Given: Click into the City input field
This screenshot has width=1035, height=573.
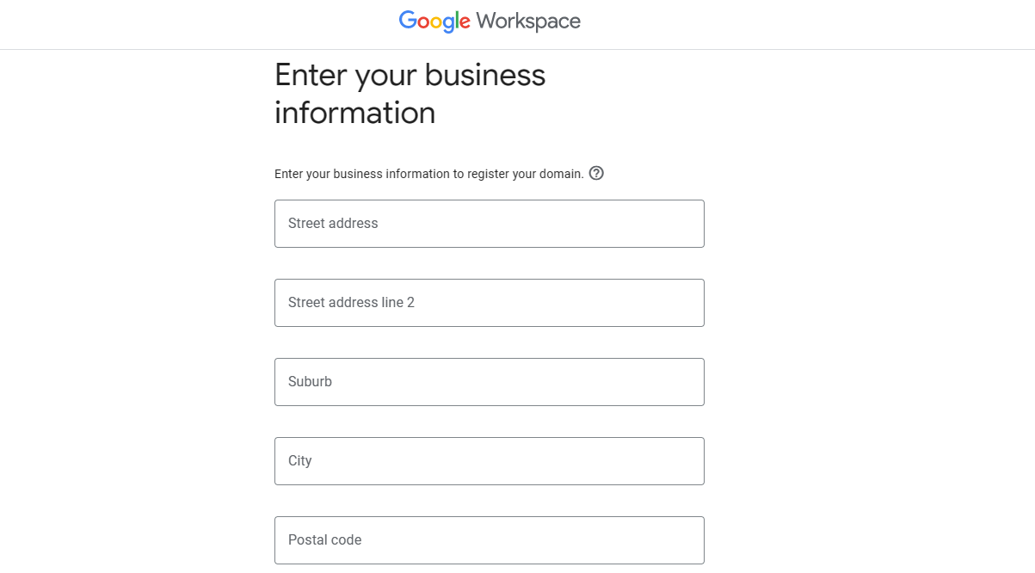Looking at the screenshot, I should (490, 461).
